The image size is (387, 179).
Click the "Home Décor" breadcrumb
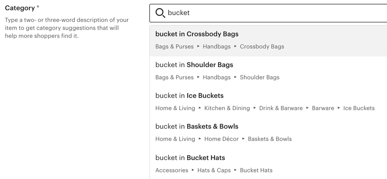point(221,139)
